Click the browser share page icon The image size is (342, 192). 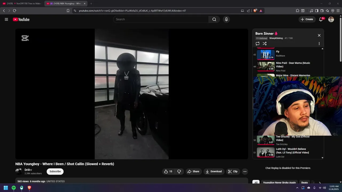[x=248, y=11]
